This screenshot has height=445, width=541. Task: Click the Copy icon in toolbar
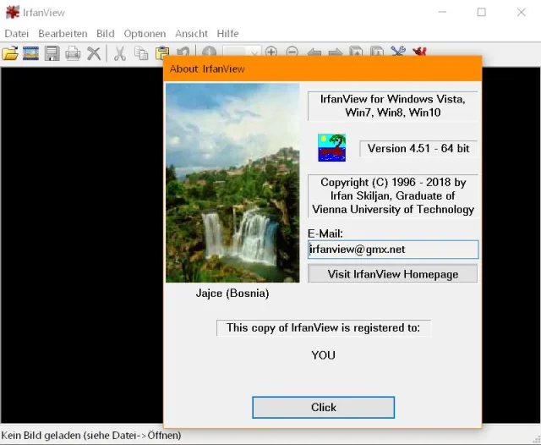tap(141, 53)
